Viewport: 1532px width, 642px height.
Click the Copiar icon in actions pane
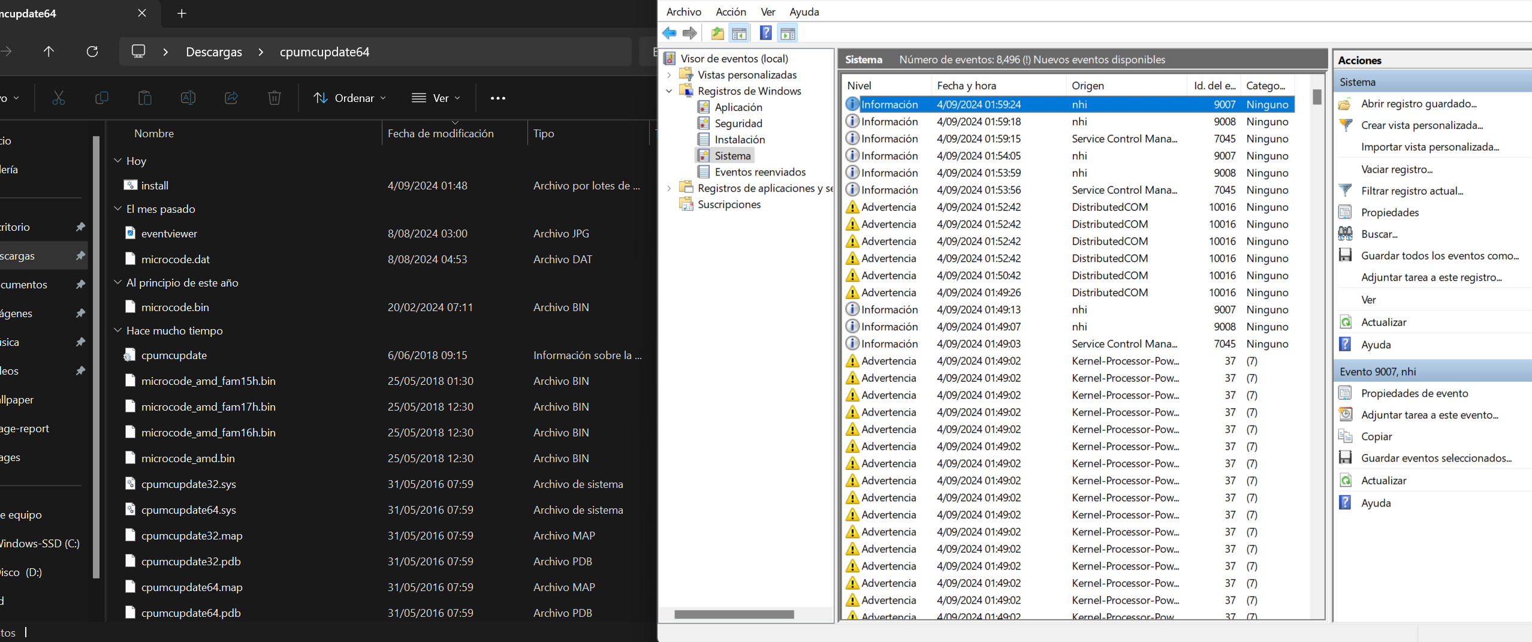[1346, 436]
